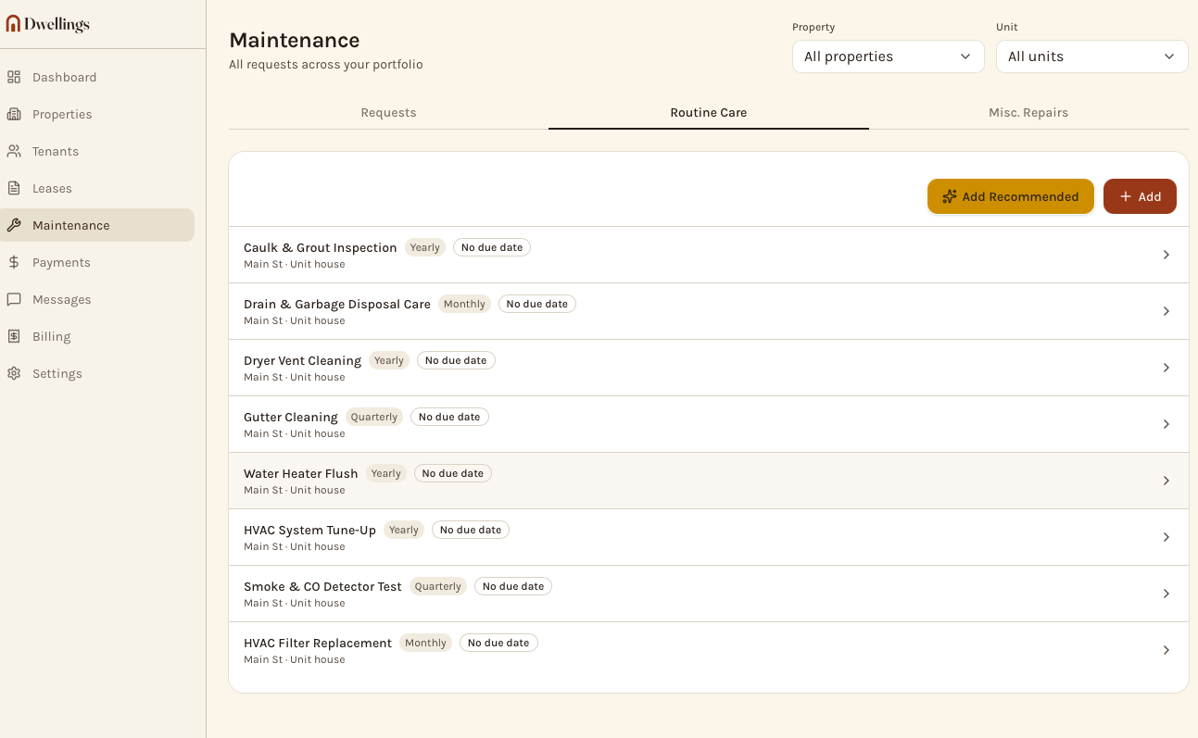The height and width of the screenshot is (738, 1198).
Task: Click the Tenants people icon in sidebar
Action: 14,151
